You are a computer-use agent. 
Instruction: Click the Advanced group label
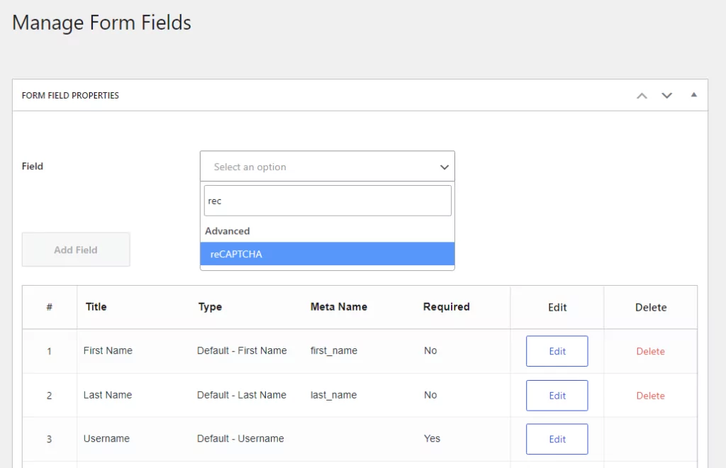point(228,231)
